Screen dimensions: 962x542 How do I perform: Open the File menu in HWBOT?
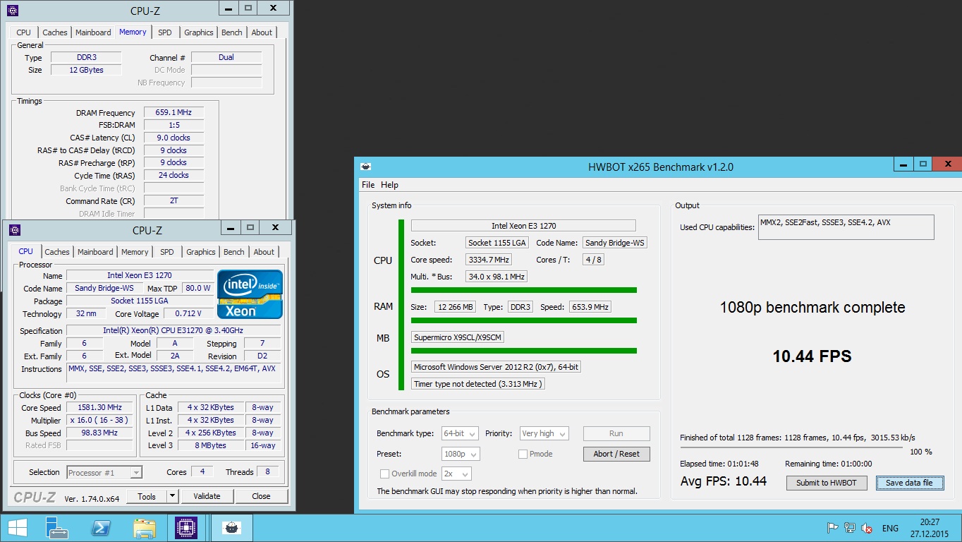[368, 185]
